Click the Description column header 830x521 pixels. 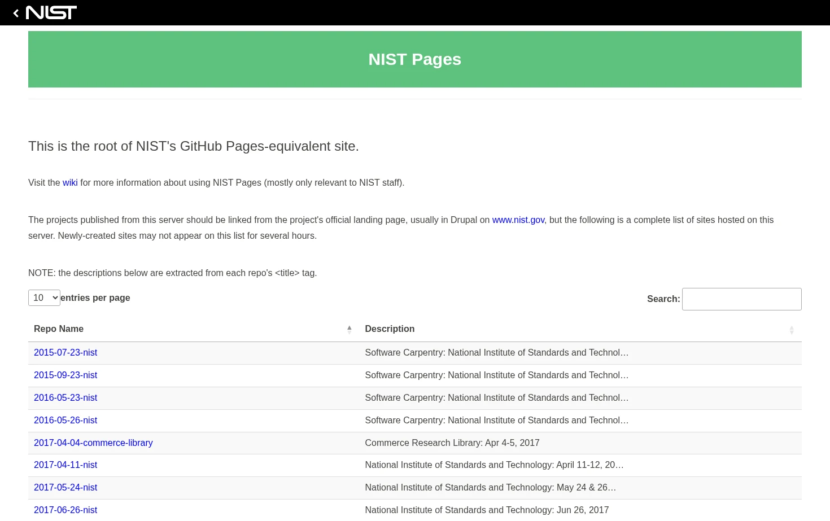click(580, 329)
